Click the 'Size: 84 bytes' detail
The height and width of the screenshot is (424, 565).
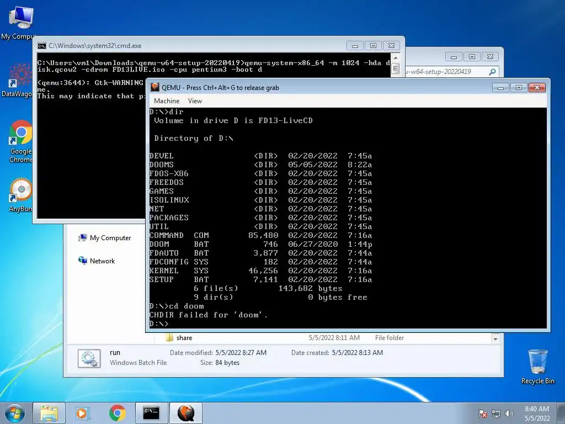pyautogui.click(x=220, y=363)
